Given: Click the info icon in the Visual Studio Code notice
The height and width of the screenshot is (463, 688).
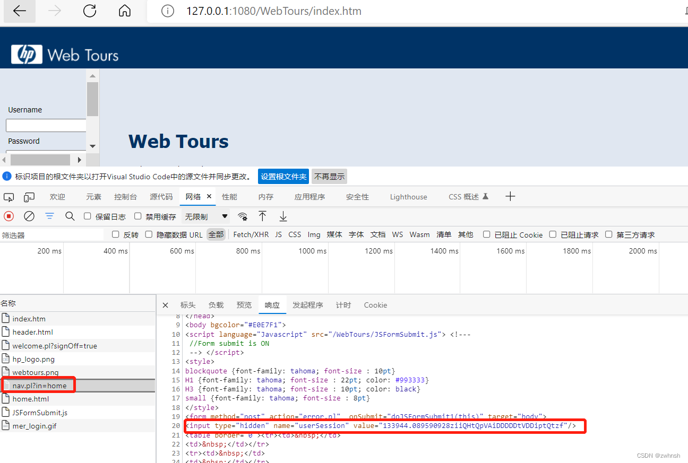Looking at the screenshot, I should (x=7, y=176).
